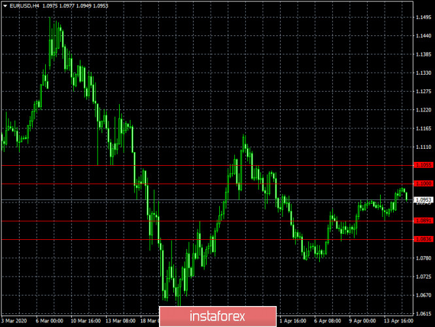Viewport: 435px width, 327px height.
Task: Click the 1.0780 price axis label
Action: pyautogui.click(x=424, y=258)
